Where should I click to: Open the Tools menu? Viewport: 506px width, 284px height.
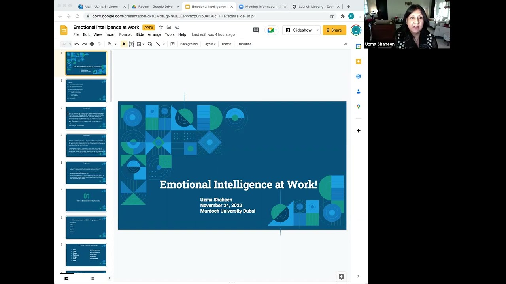[x=170, y=34]
